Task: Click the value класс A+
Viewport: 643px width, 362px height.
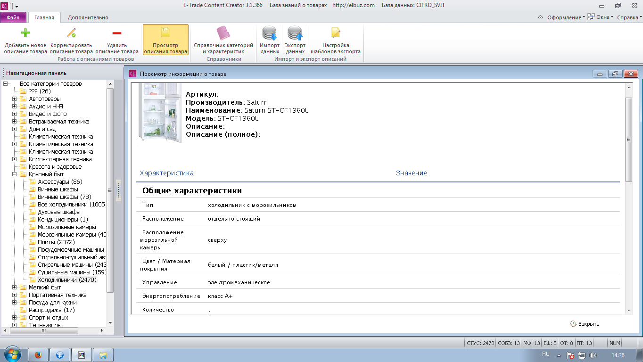Action: (220, 296)
